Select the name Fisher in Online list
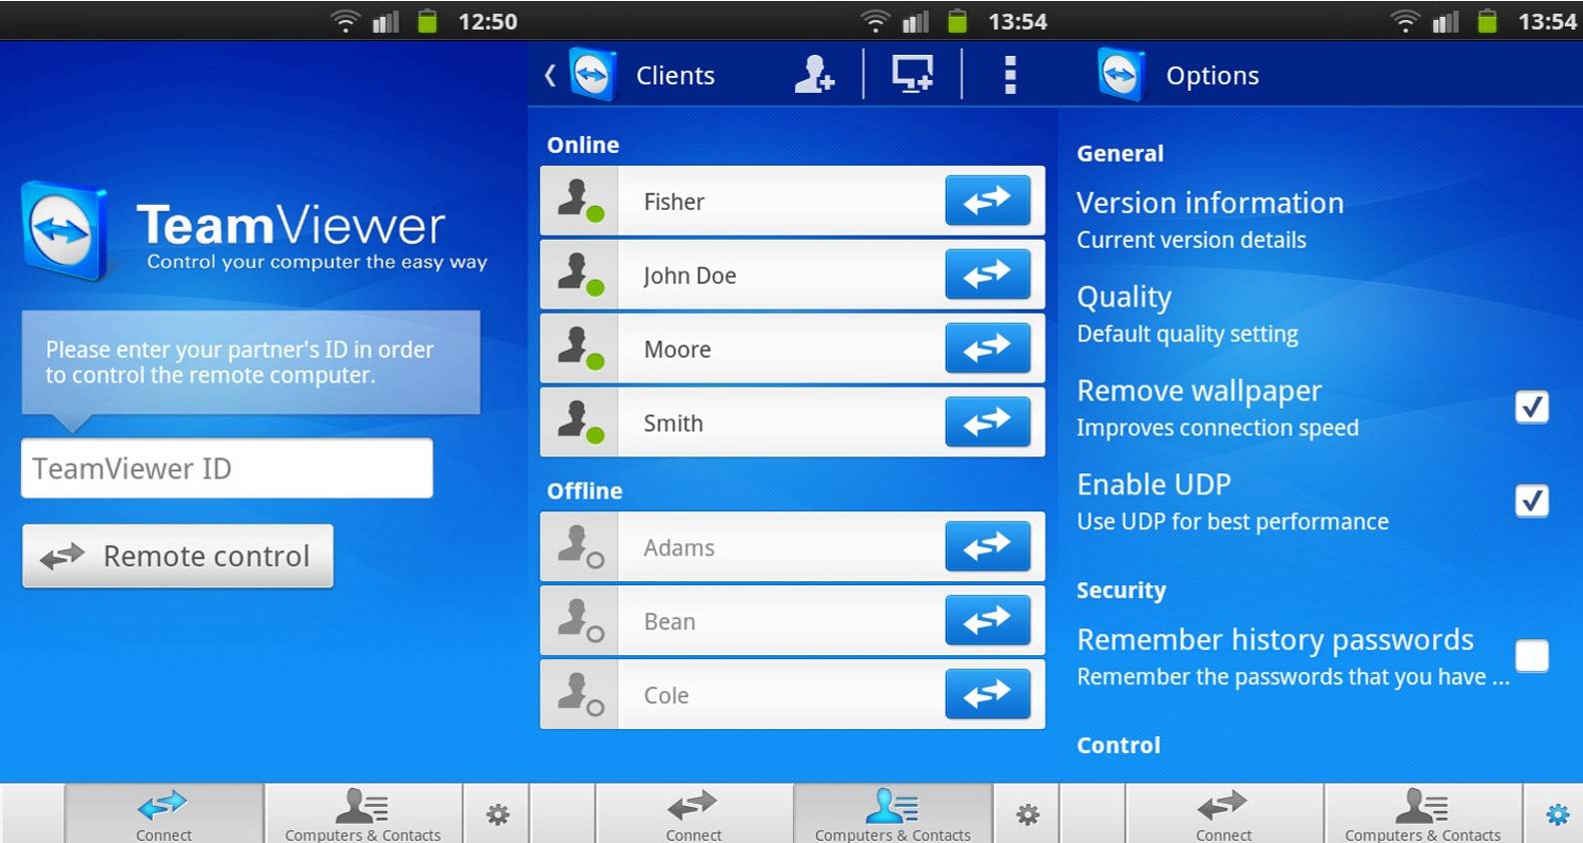 [x=674, y=202]
